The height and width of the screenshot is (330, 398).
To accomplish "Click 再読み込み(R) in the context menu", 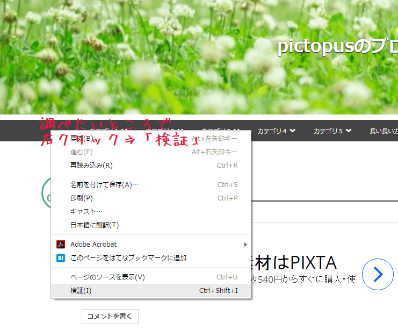I will [151, 166].
